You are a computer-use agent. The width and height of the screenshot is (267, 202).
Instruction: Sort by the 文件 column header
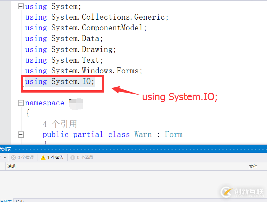tap(253, 166)
